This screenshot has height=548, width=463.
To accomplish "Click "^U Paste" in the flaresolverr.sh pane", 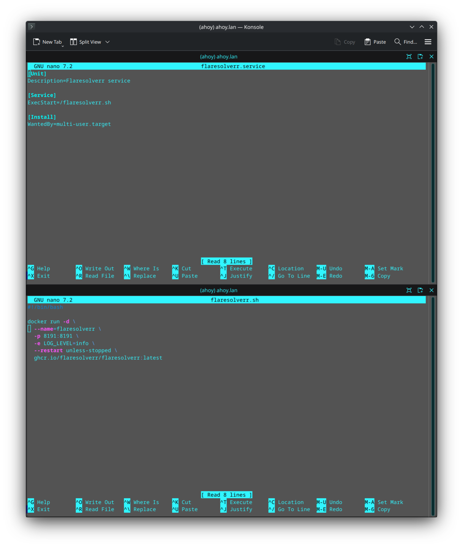I will (185, 509).
